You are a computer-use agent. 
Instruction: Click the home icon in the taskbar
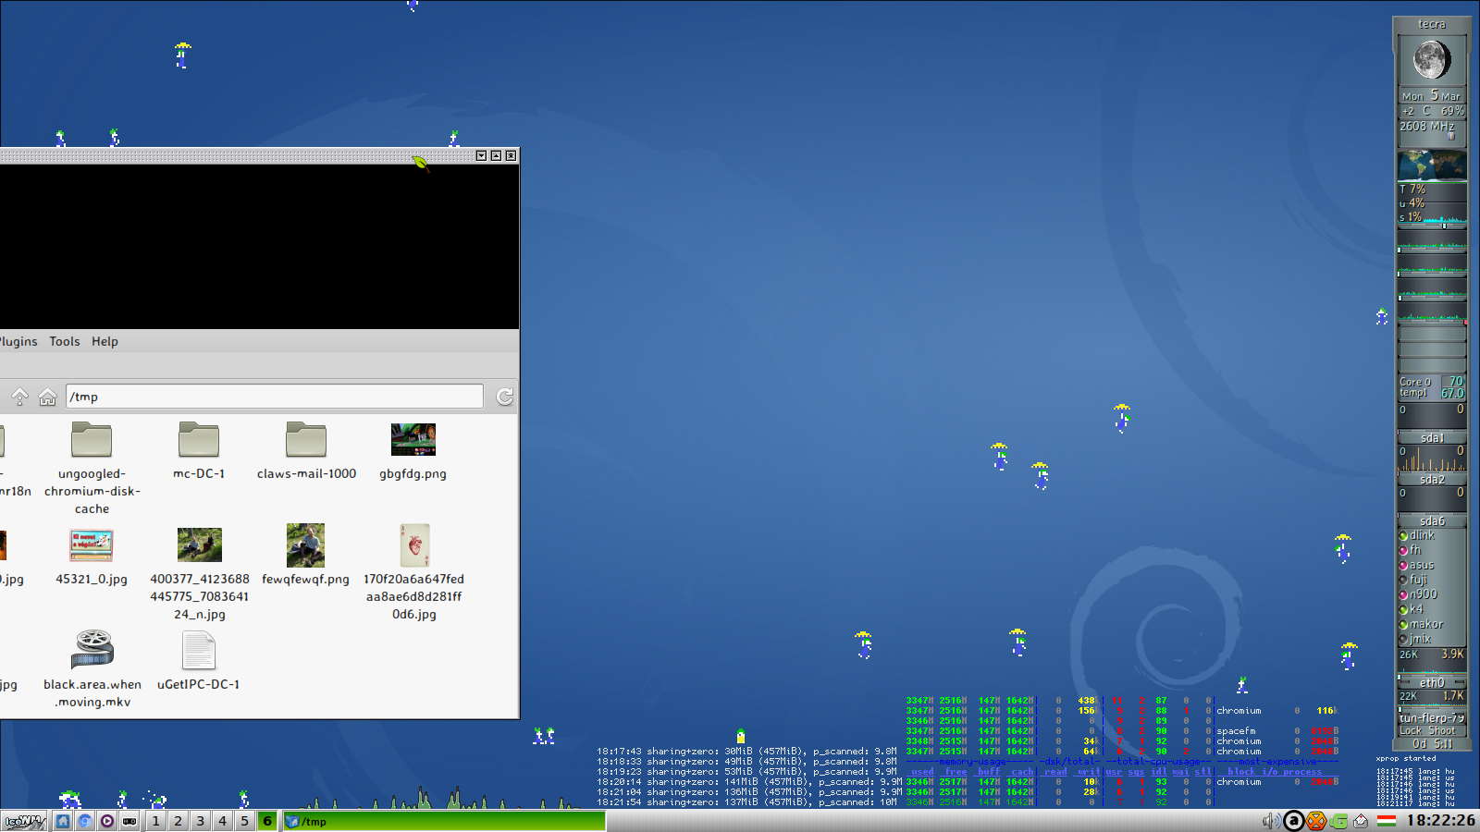coord(63,821)
